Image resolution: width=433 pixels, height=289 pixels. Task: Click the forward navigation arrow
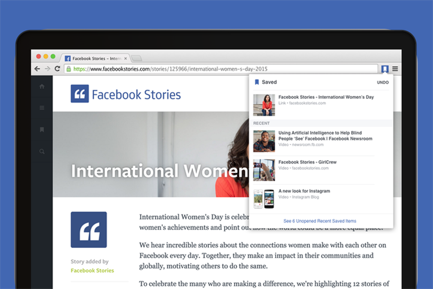47,69
